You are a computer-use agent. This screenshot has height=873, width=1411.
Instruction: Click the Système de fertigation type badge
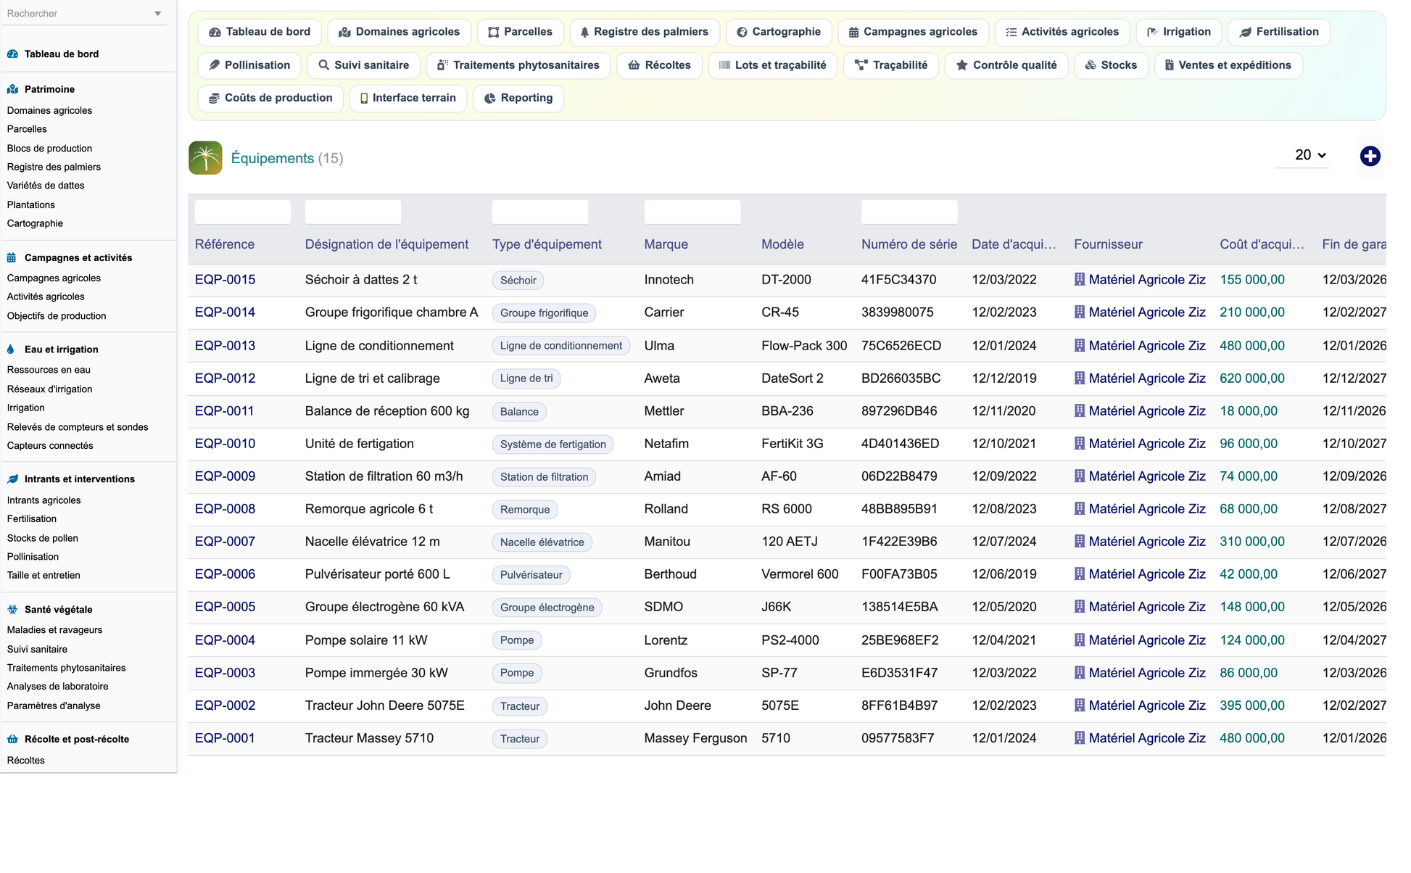point(553,444)
